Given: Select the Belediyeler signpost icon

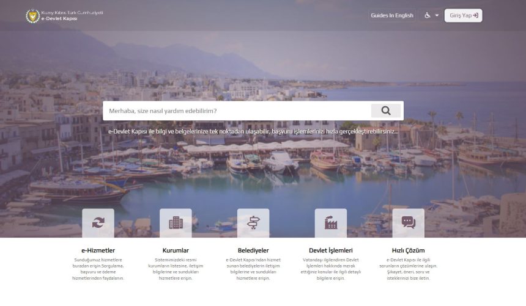Looking at the screenshot, I should (253, 223).
